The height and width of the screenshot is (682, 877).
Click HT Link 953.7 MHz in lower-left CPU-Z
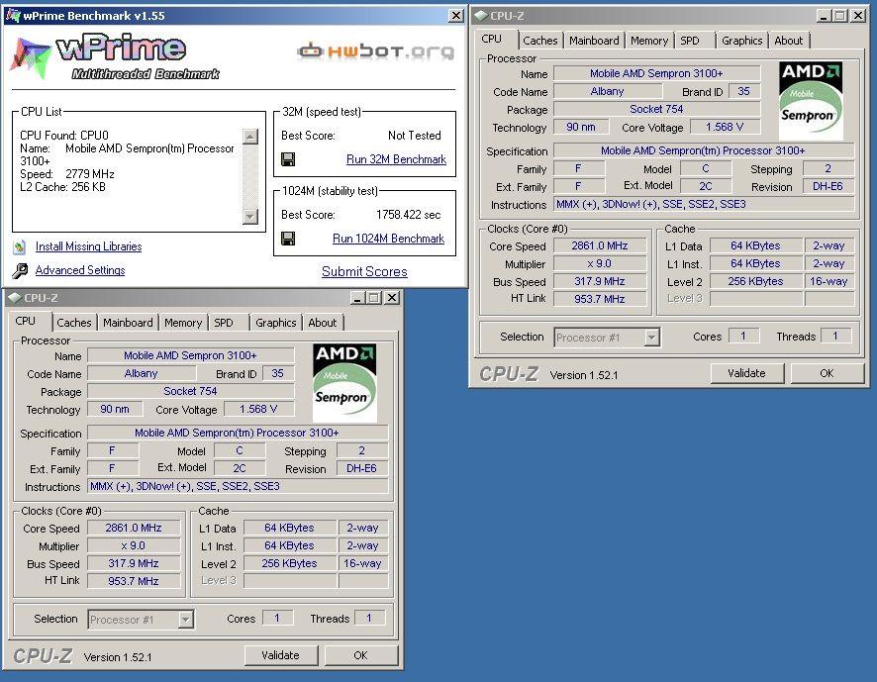pyautogui.click(x=134, y=581)
